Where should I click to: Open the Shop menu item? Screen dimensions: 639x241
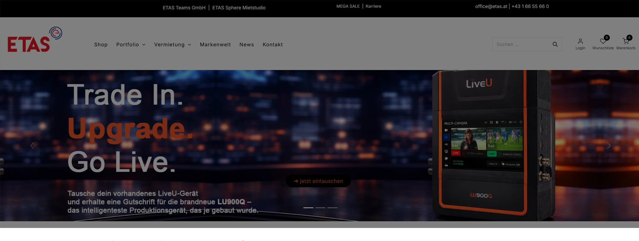click(101, 44)
